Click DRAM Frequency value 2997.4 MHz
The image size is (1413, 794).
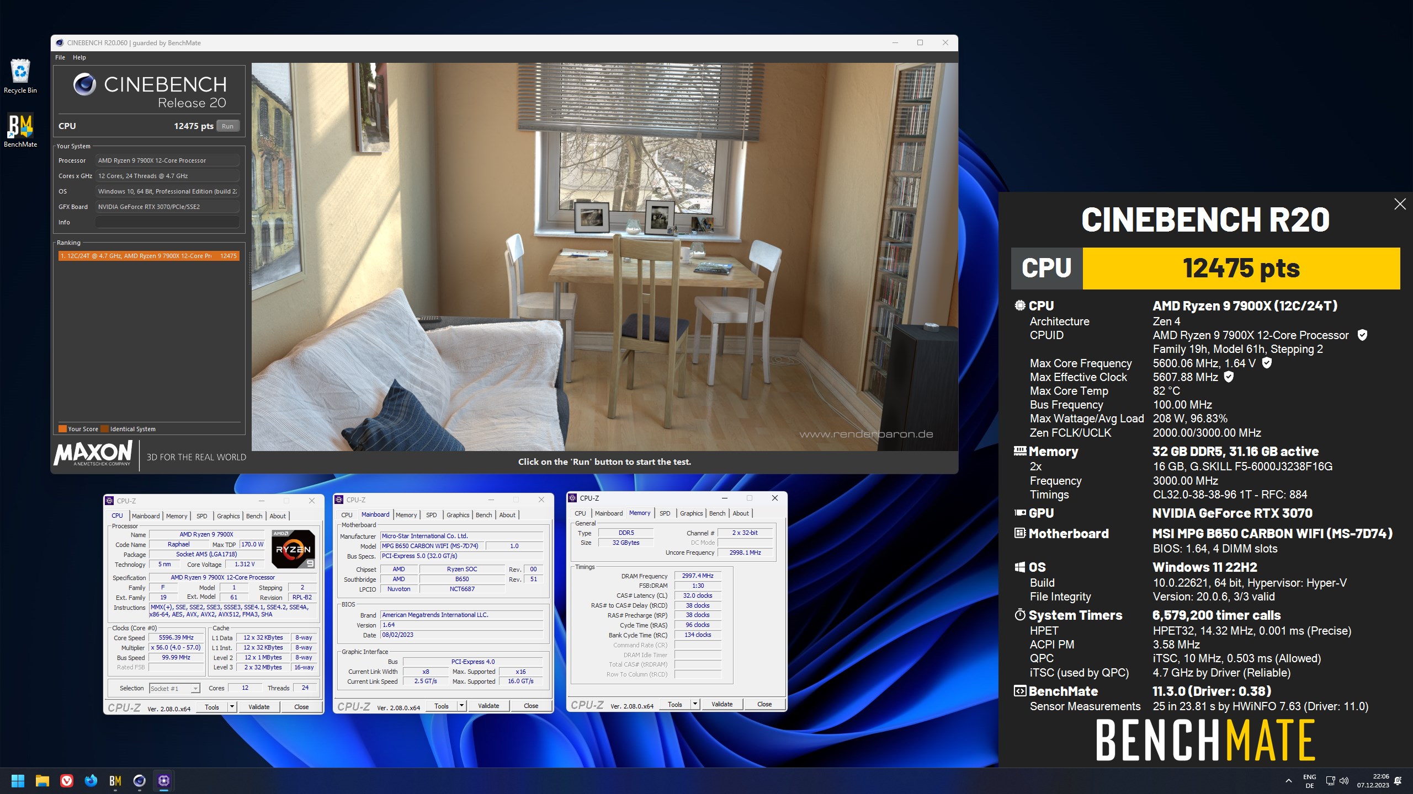click(x=698, y=576)
